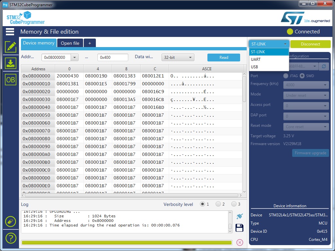
Task: Open the hamburger menu
Action: (x=10, y=32)
